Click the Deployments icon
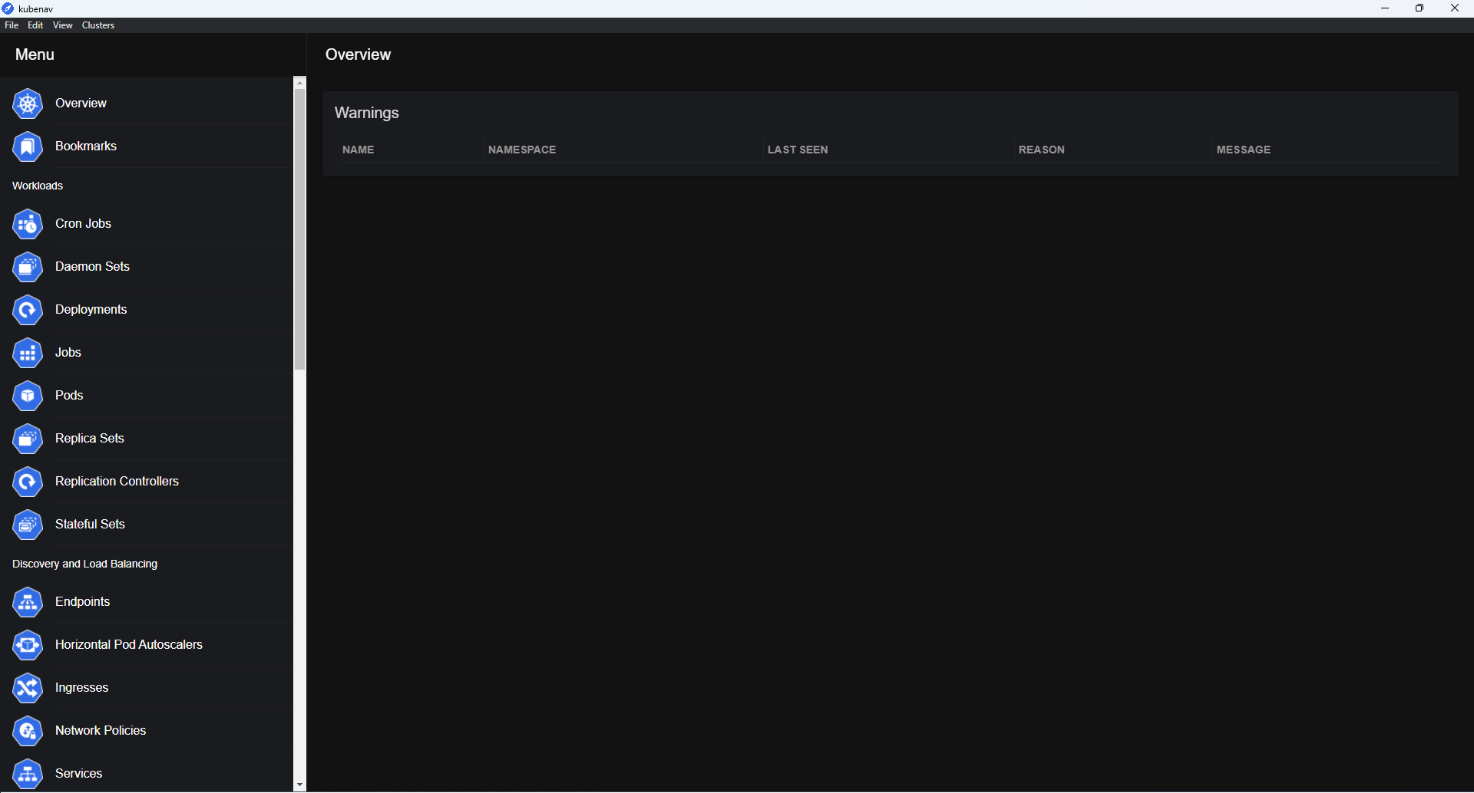The height and width of the screenshot is (793, 1474). click(x=28, y=310)
